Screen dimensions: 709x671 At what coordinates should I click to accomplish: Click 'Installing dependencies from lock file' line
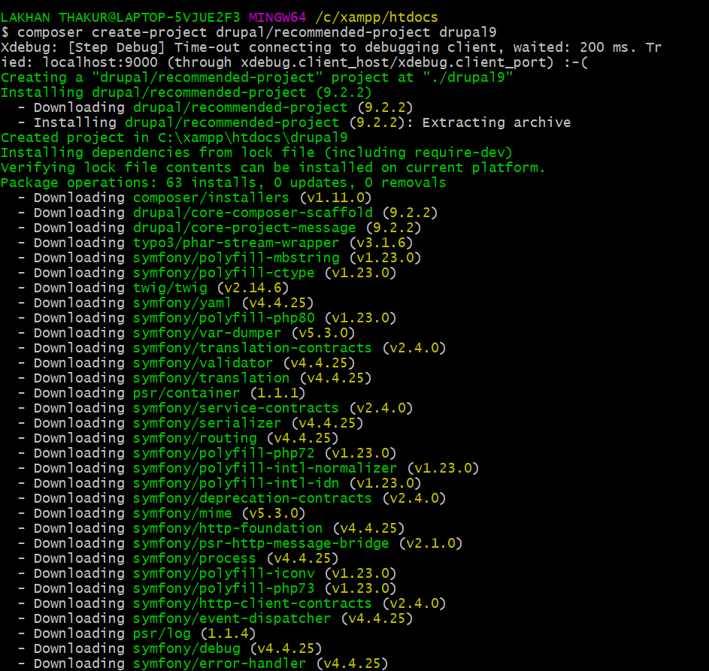coord(256,153)
